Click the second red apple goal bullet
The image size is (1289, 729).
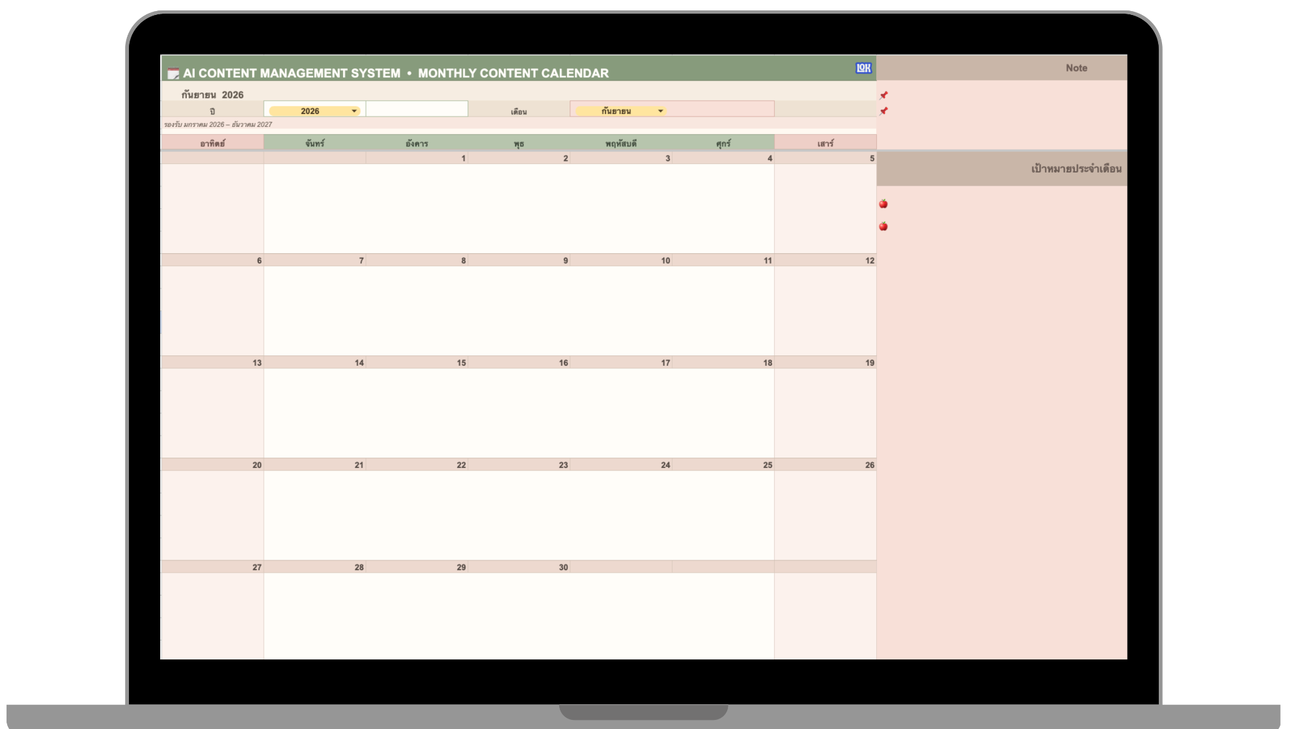point(883,226)
